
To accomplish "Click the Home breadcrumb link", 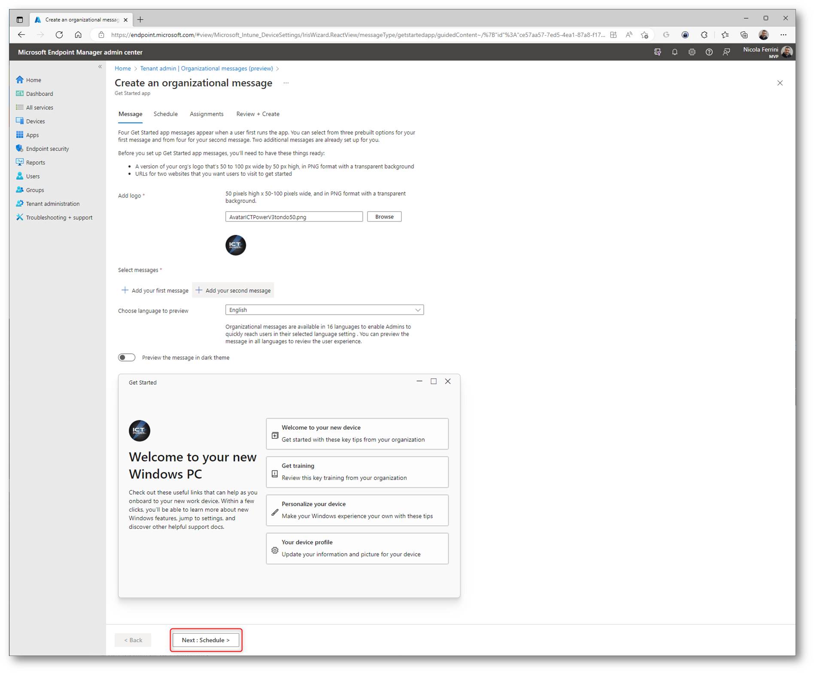I will pyautogui.click(x=123, y=68).
